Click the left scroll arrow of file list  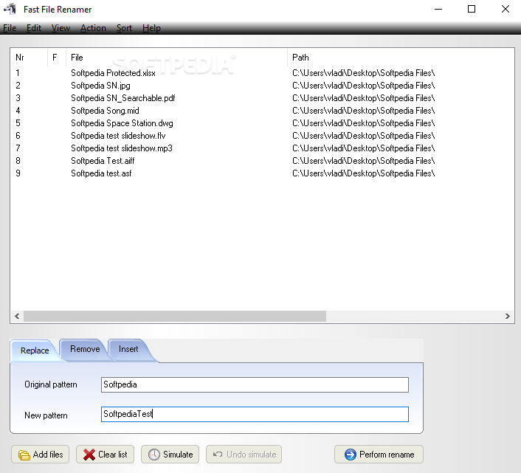pos(17,317)
